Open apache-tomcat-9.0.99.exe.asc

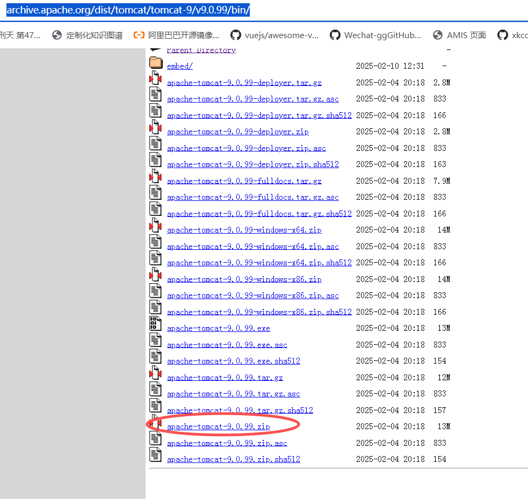coord(227,345)
